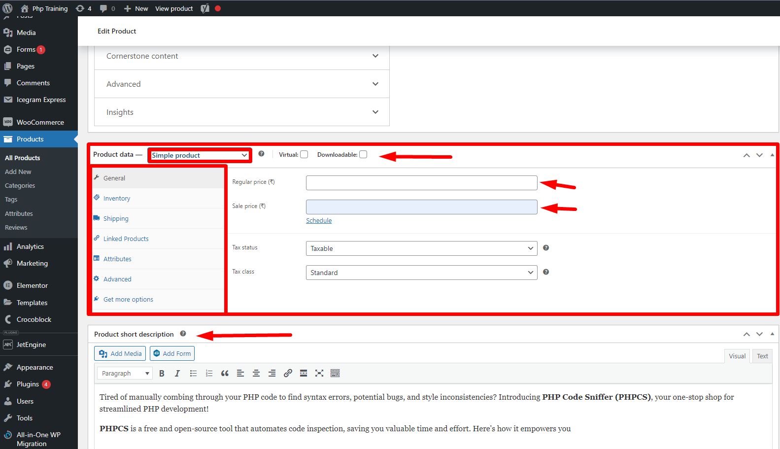
Task: Switch to the Inventory product data tab
Action: tap(117, 198)
